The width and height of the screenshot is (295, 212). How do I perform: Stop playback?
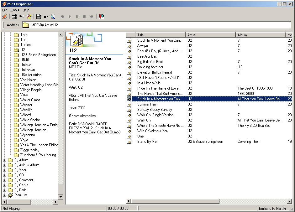click(84, 17)
